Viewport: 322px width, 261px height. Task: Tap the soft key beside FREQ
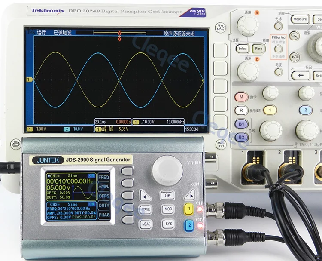point(127,171)
